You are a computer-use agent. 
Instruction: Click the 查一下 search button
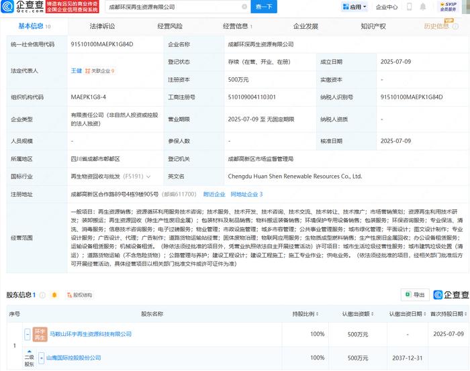264,7
